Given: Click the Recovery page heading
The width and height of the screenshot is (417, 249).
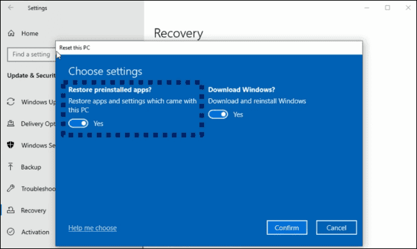Looking at the screenshot, I should coord(178,33).
